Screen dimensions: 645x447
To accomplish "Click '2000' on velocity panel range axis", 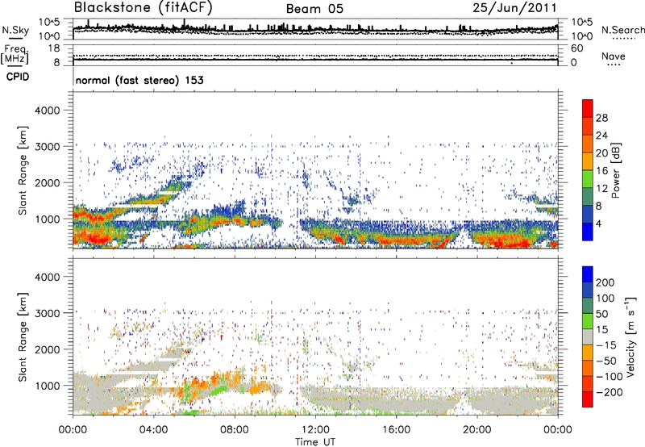I will [x=47, y=349].
